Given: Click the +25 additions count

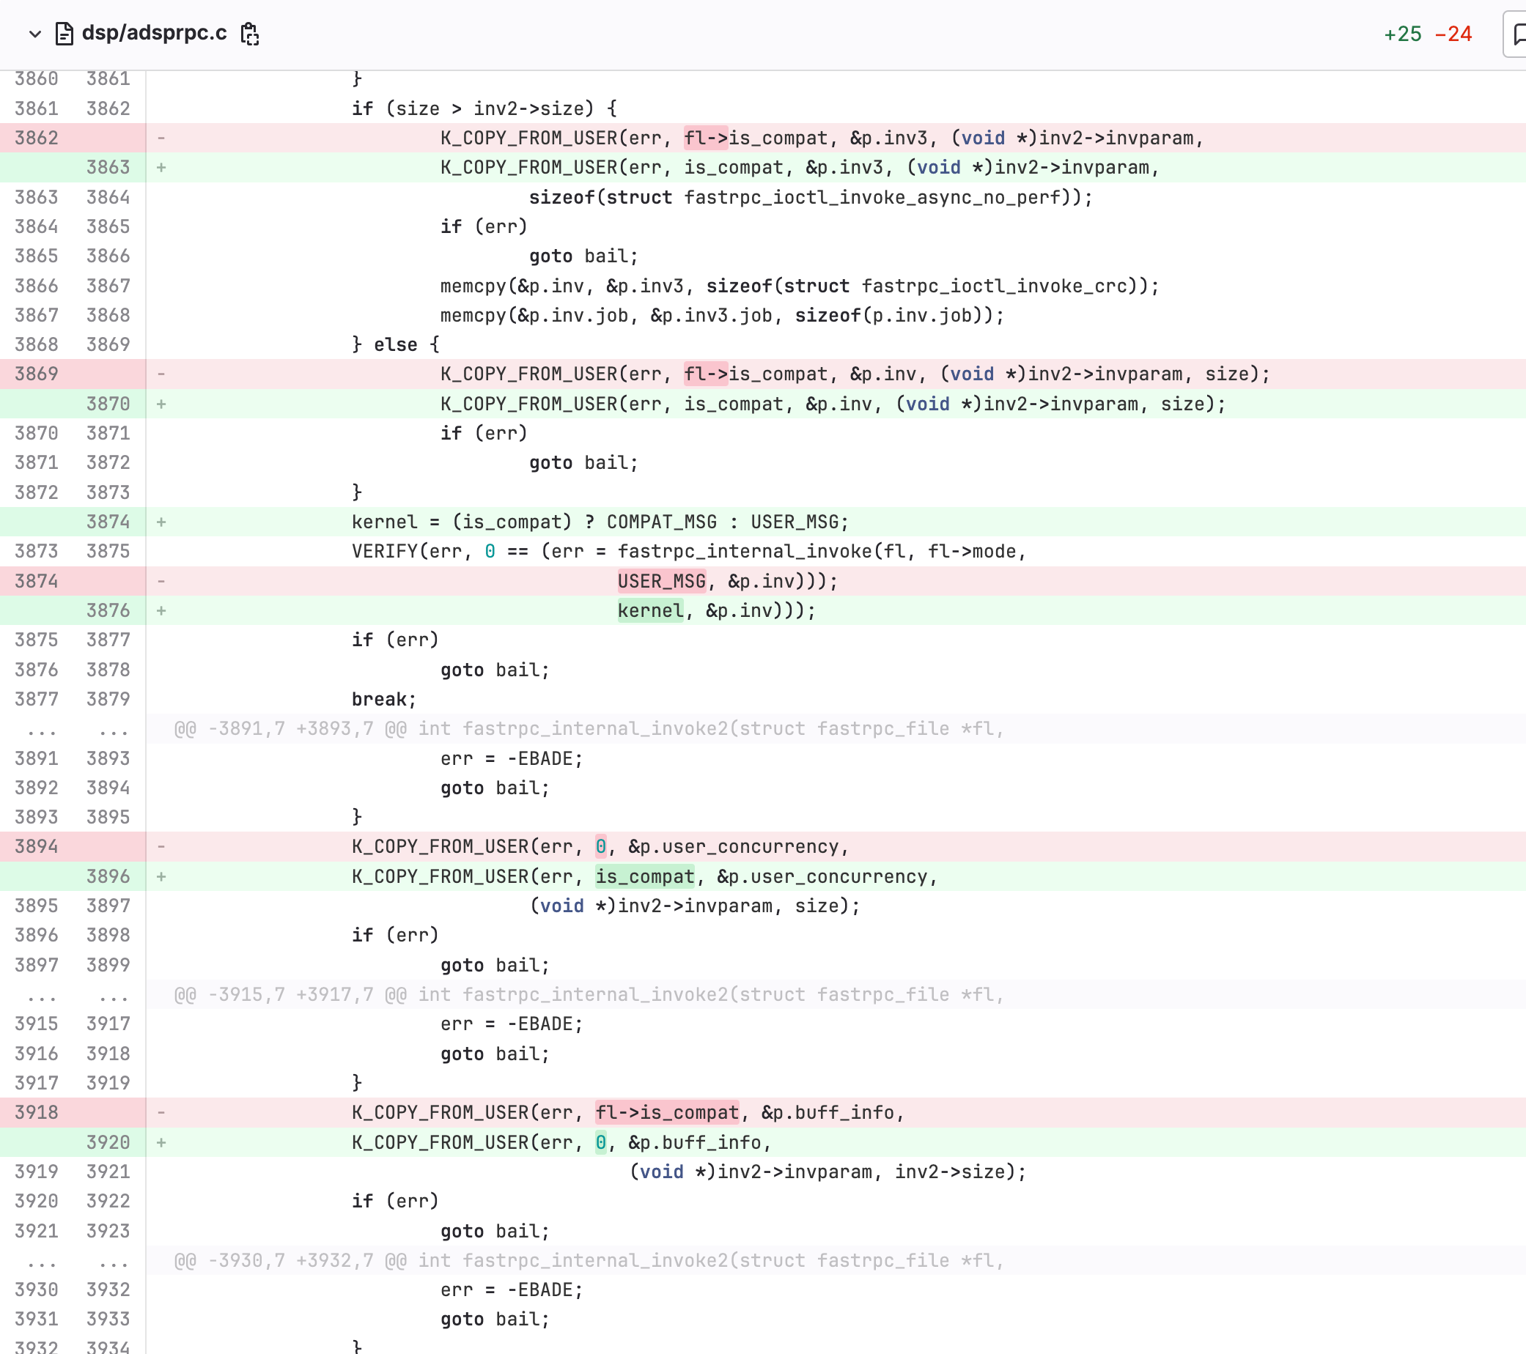Looking at the screenshot, I should 1402,34.
